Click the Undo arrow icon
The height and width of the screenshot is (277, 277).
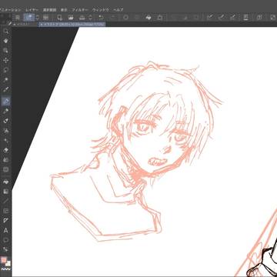[102, 18]
